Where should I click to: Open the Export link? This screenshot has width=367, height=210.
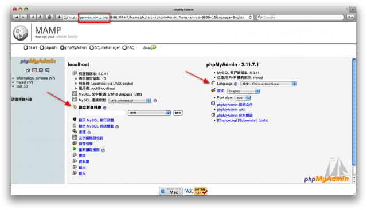click(82, 168)
